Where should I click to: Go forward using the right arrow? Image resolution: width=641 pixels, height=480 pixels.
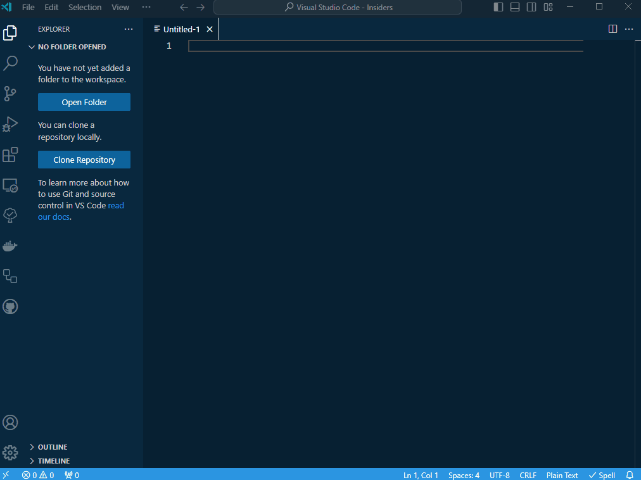pos(200,8)
